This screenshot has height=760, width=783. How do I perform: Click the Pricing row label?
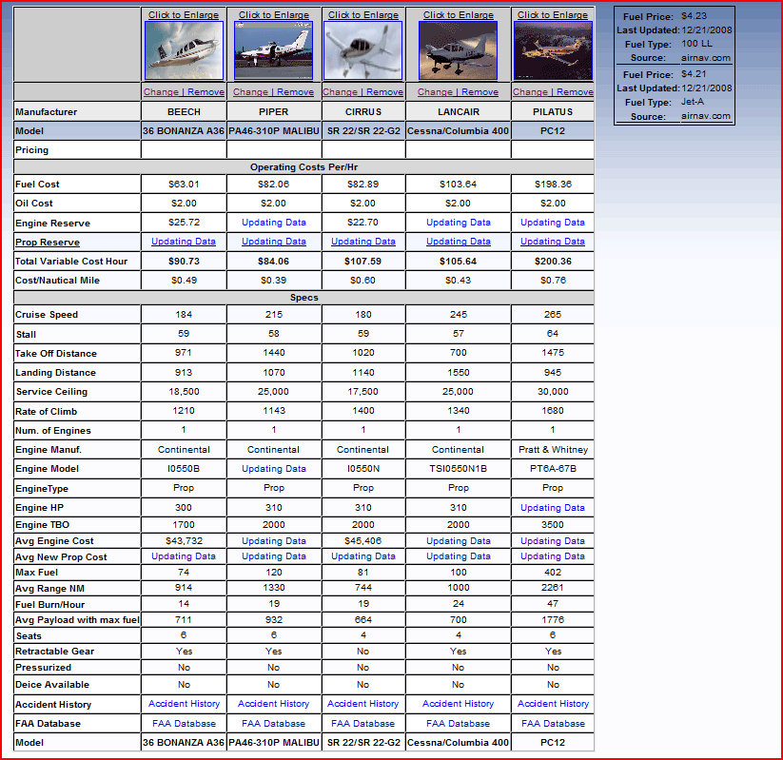(x=32, y=149)
